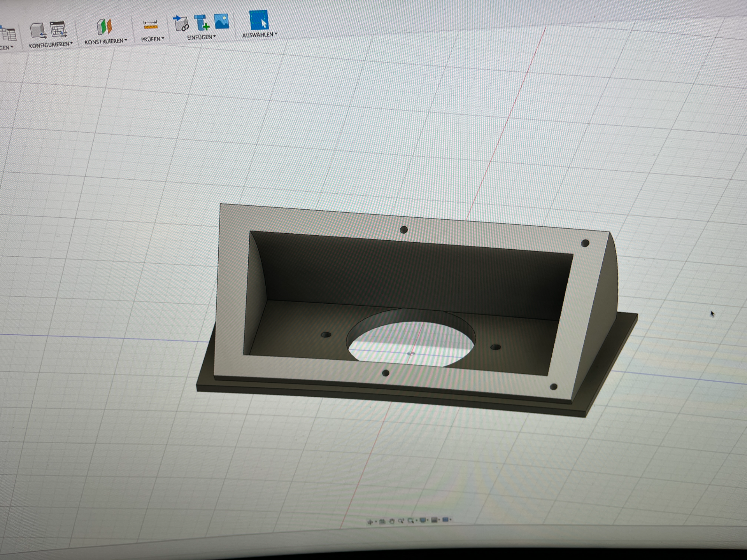Click the insert fastener bolt icon
Viewport: 747px width, 560px height.
pos(202,23)
